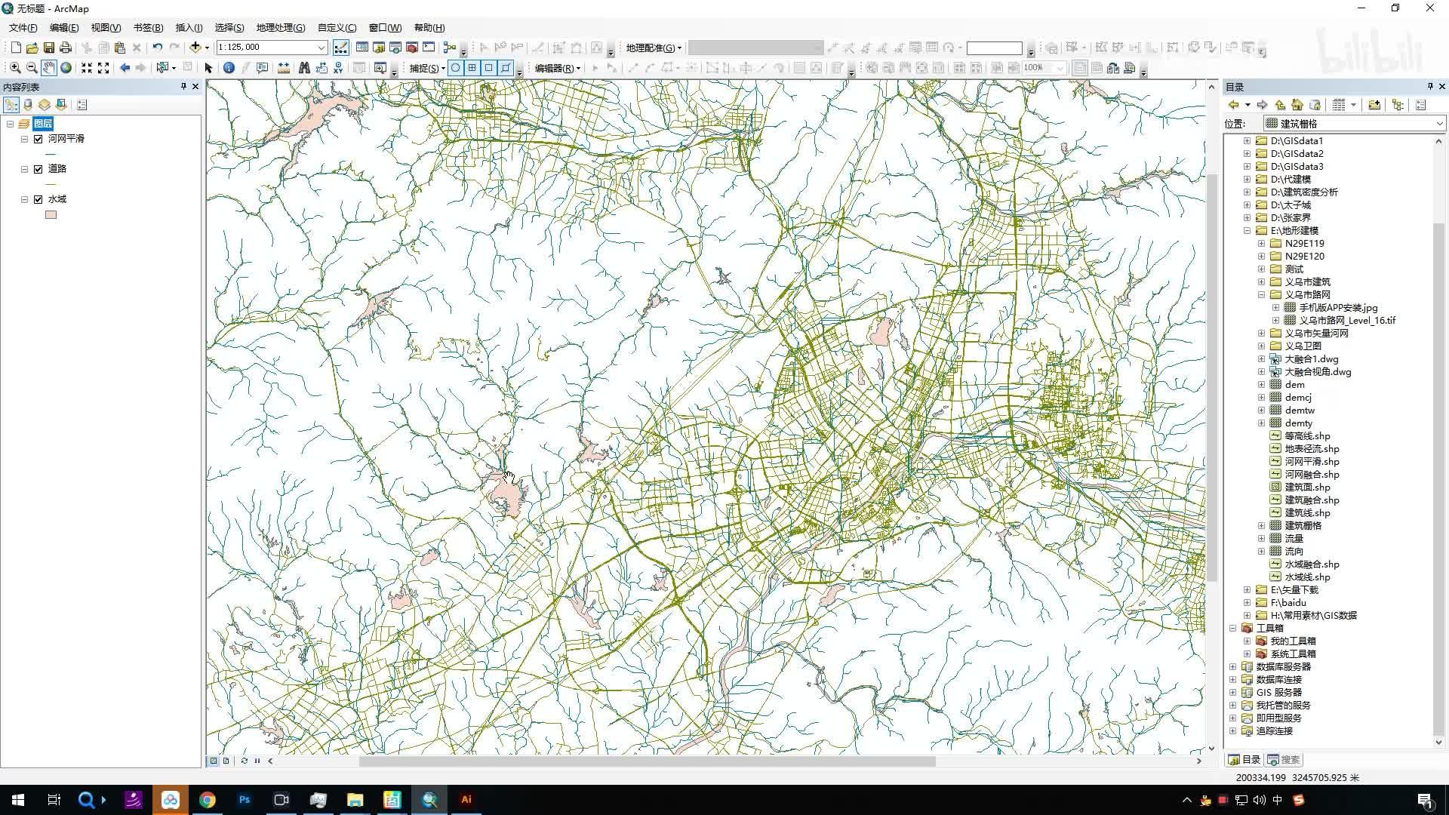This screenshot has width=1449, height=815.
Task: Print the map
Action: pyautogui.click(x=66, y=48)
